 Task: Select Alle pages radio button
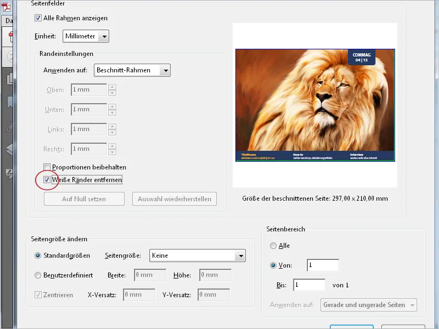click(x=273, y=246)
